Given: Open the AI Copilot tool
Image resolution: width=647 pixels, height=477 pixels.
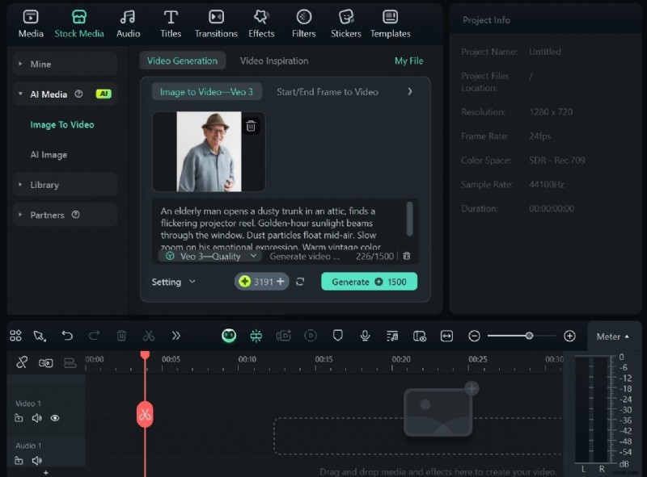Looking at the screenshot, I should (229, 335).
